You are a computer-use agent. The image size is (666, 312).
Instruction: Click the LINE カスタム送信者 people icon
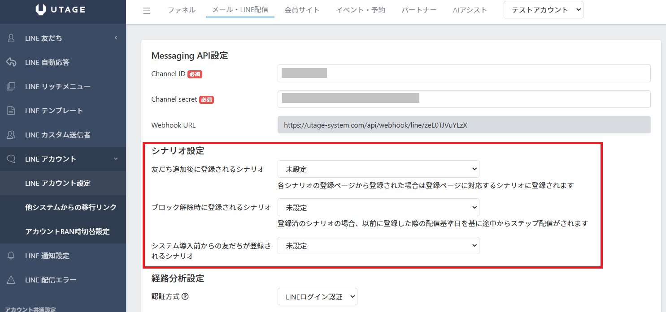click(12, 135)
